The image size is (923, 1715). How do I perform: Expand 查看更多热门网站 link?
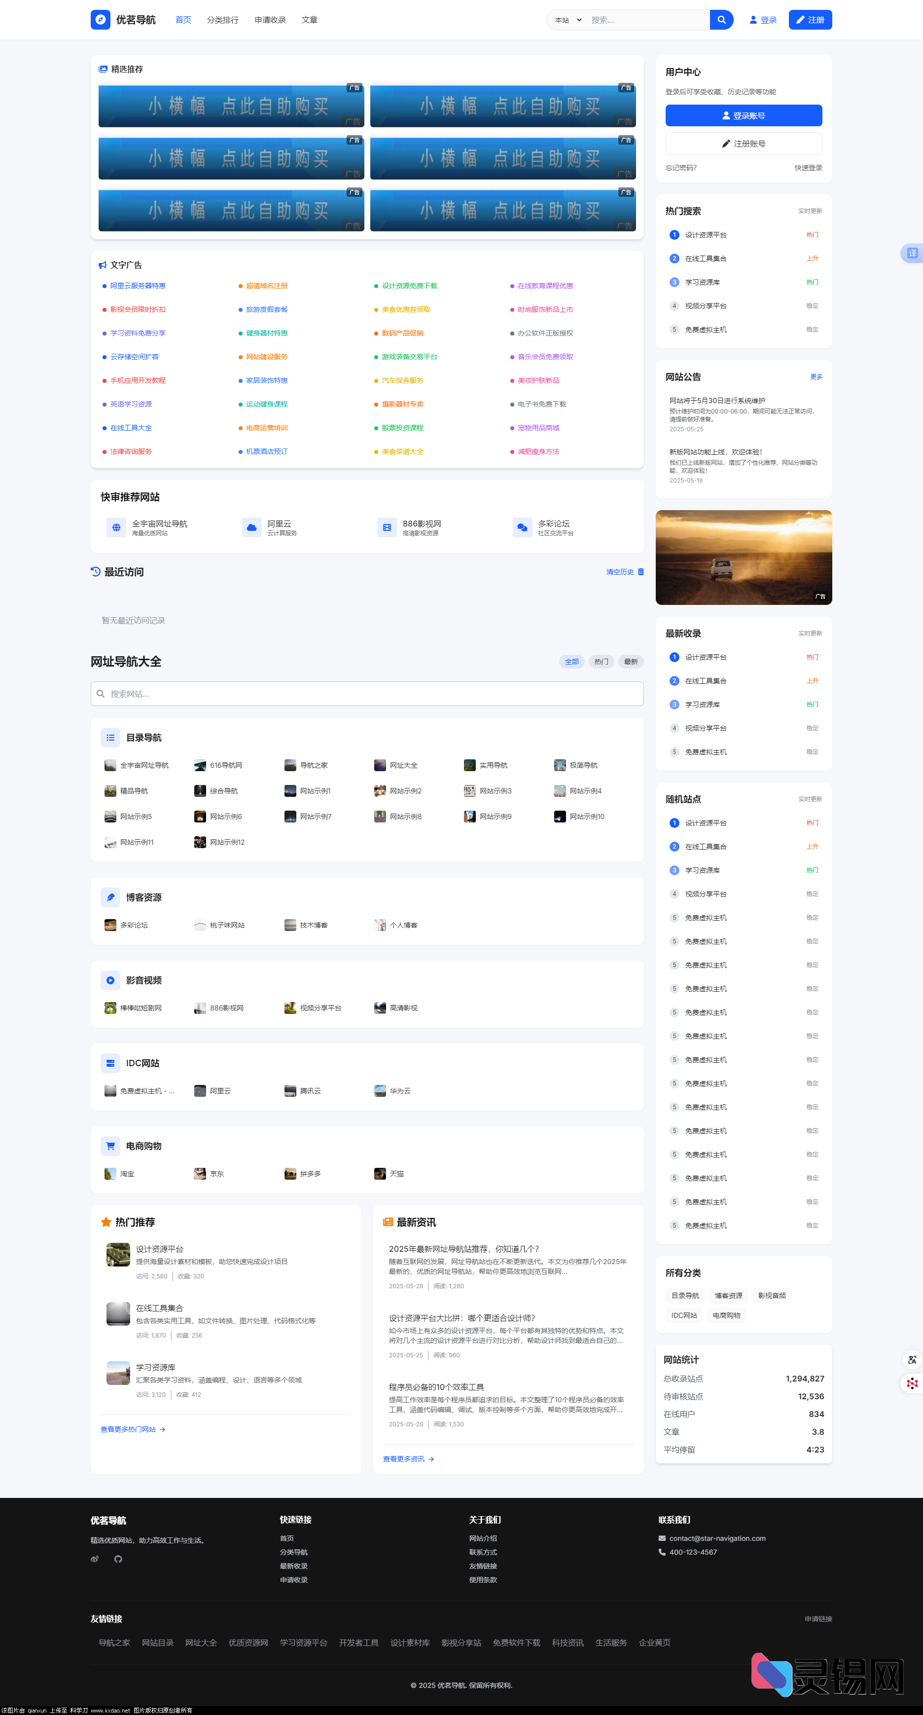tap(133, 1429)
